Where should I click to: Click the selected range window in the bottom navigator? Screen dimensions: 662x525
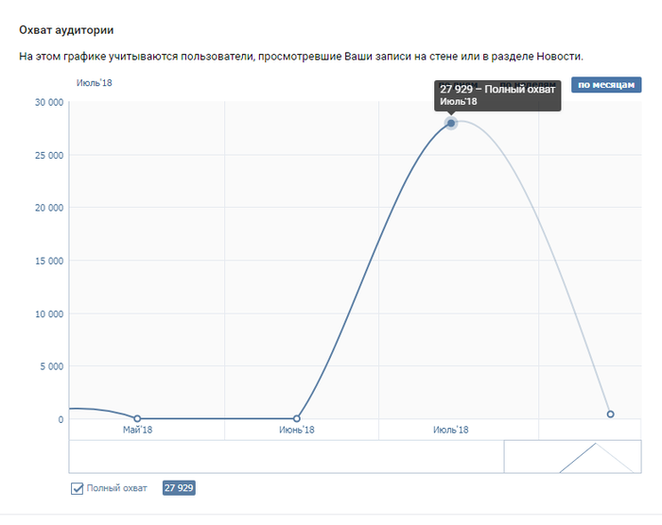coord(569,456)
